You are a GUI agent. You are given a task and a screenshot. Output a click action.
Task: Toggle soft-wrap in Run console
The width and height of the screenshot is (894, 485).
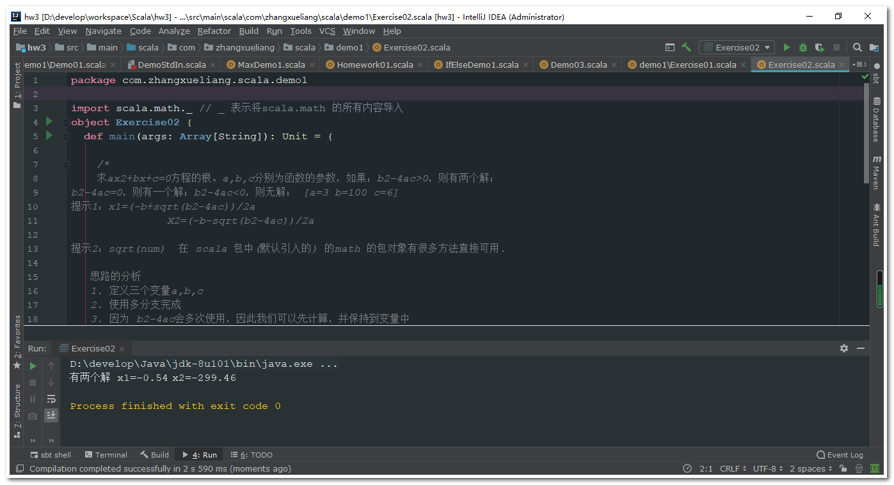(x=51, y=399)
